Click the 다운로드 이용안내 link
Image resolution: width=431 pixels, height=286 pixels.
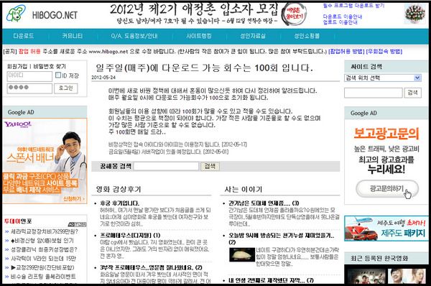point(342,17)
